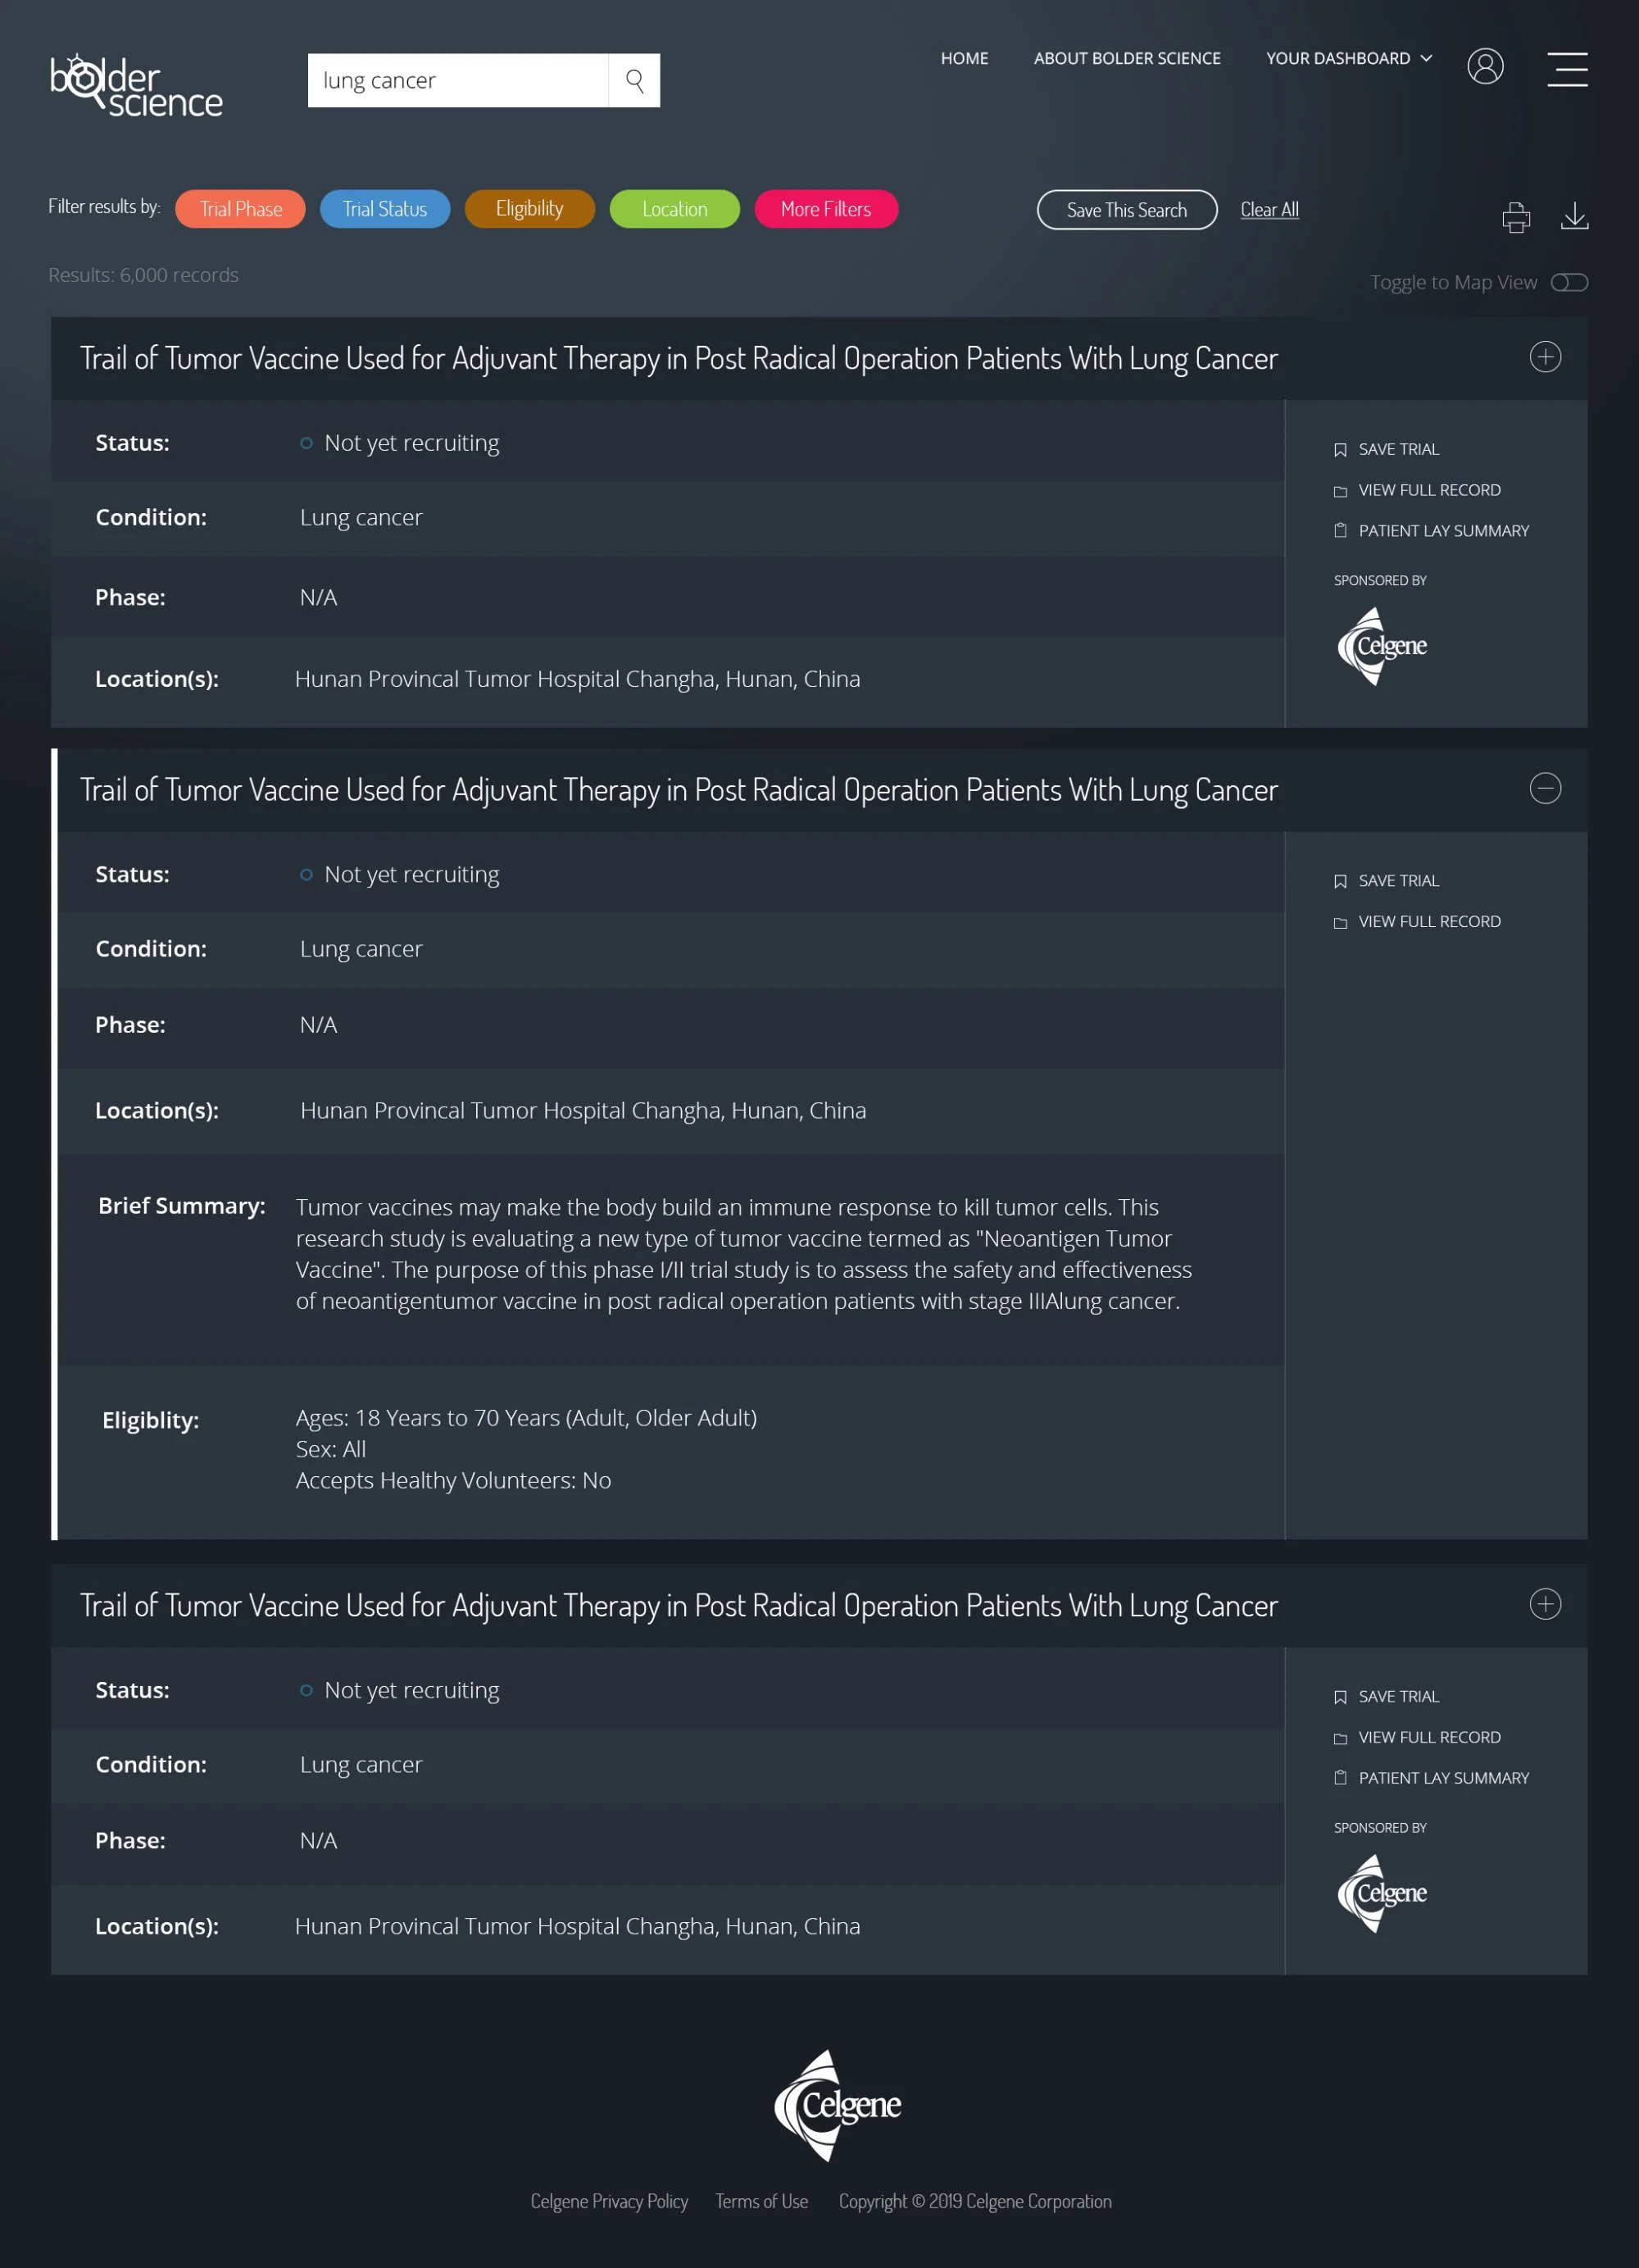Toggle to Map View switch
1639x2268 pixels.
click(1569, 283)
